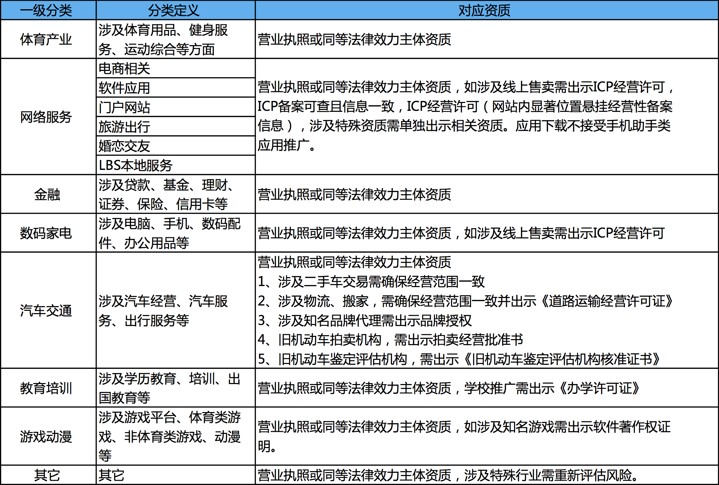
Task: Select the 游戏动漫 category cell
Action: click(46, 436)
